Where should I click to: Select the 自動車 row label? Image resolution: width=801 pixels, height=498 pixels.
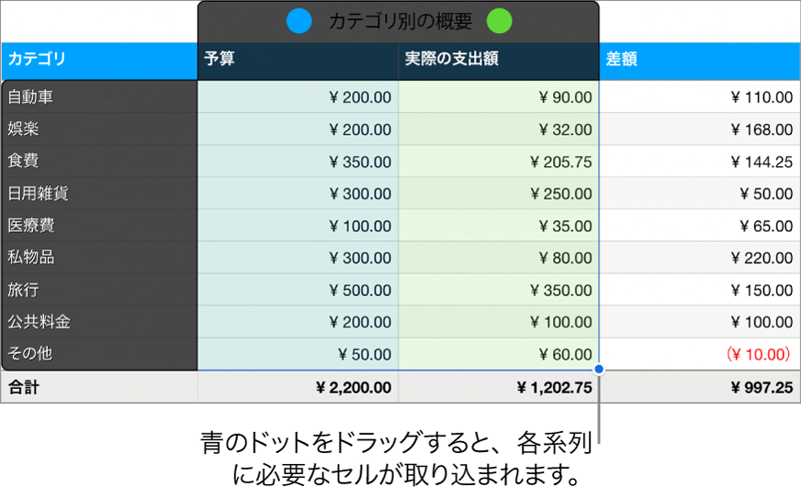(x=99, y=96)
